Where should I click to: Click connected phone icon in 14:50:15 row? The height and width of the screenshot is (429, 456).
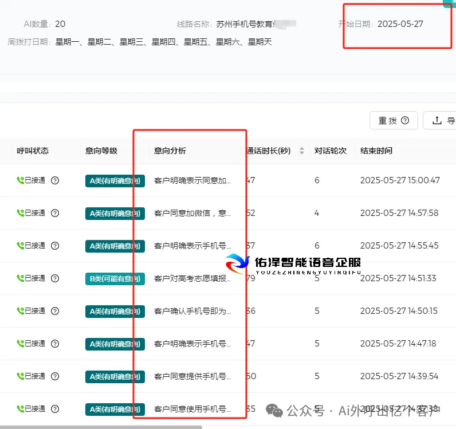pos(21,310)
